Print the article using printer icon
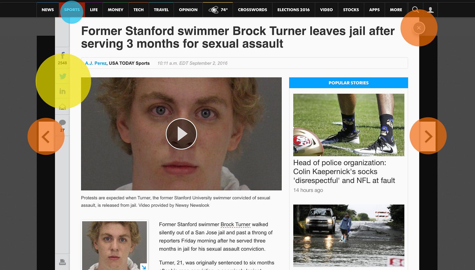The width and height of the screenshot is (475, 270). point(62,262)
